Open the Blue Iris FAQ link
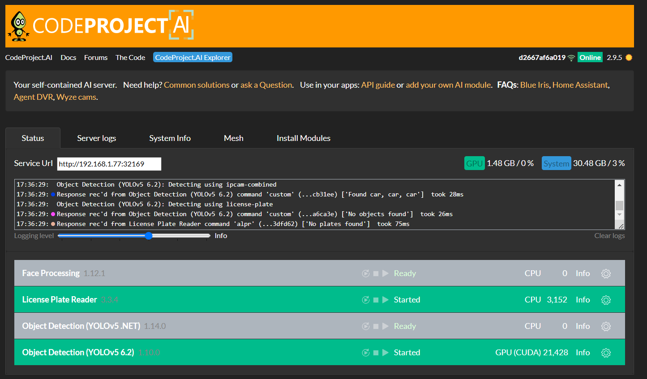The image size is (647, 379). click(535, 85)
